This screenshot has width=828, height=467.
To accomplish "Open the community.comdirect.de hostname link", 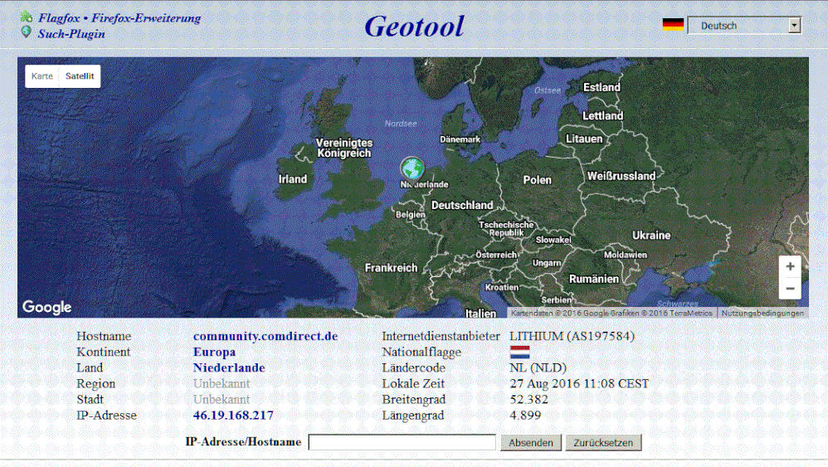I will point(265,336).
